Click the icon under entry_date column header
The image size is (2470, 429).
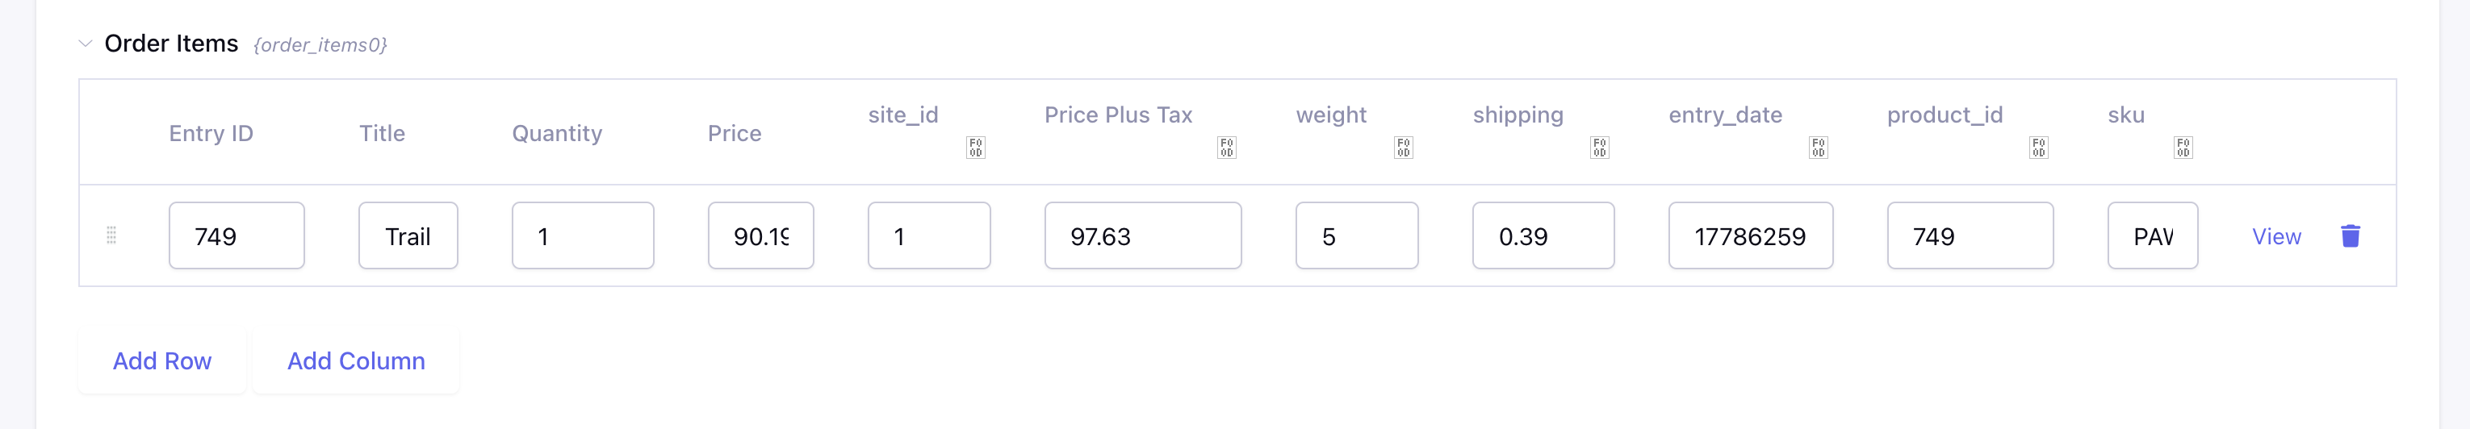(x=1818, y=148)
